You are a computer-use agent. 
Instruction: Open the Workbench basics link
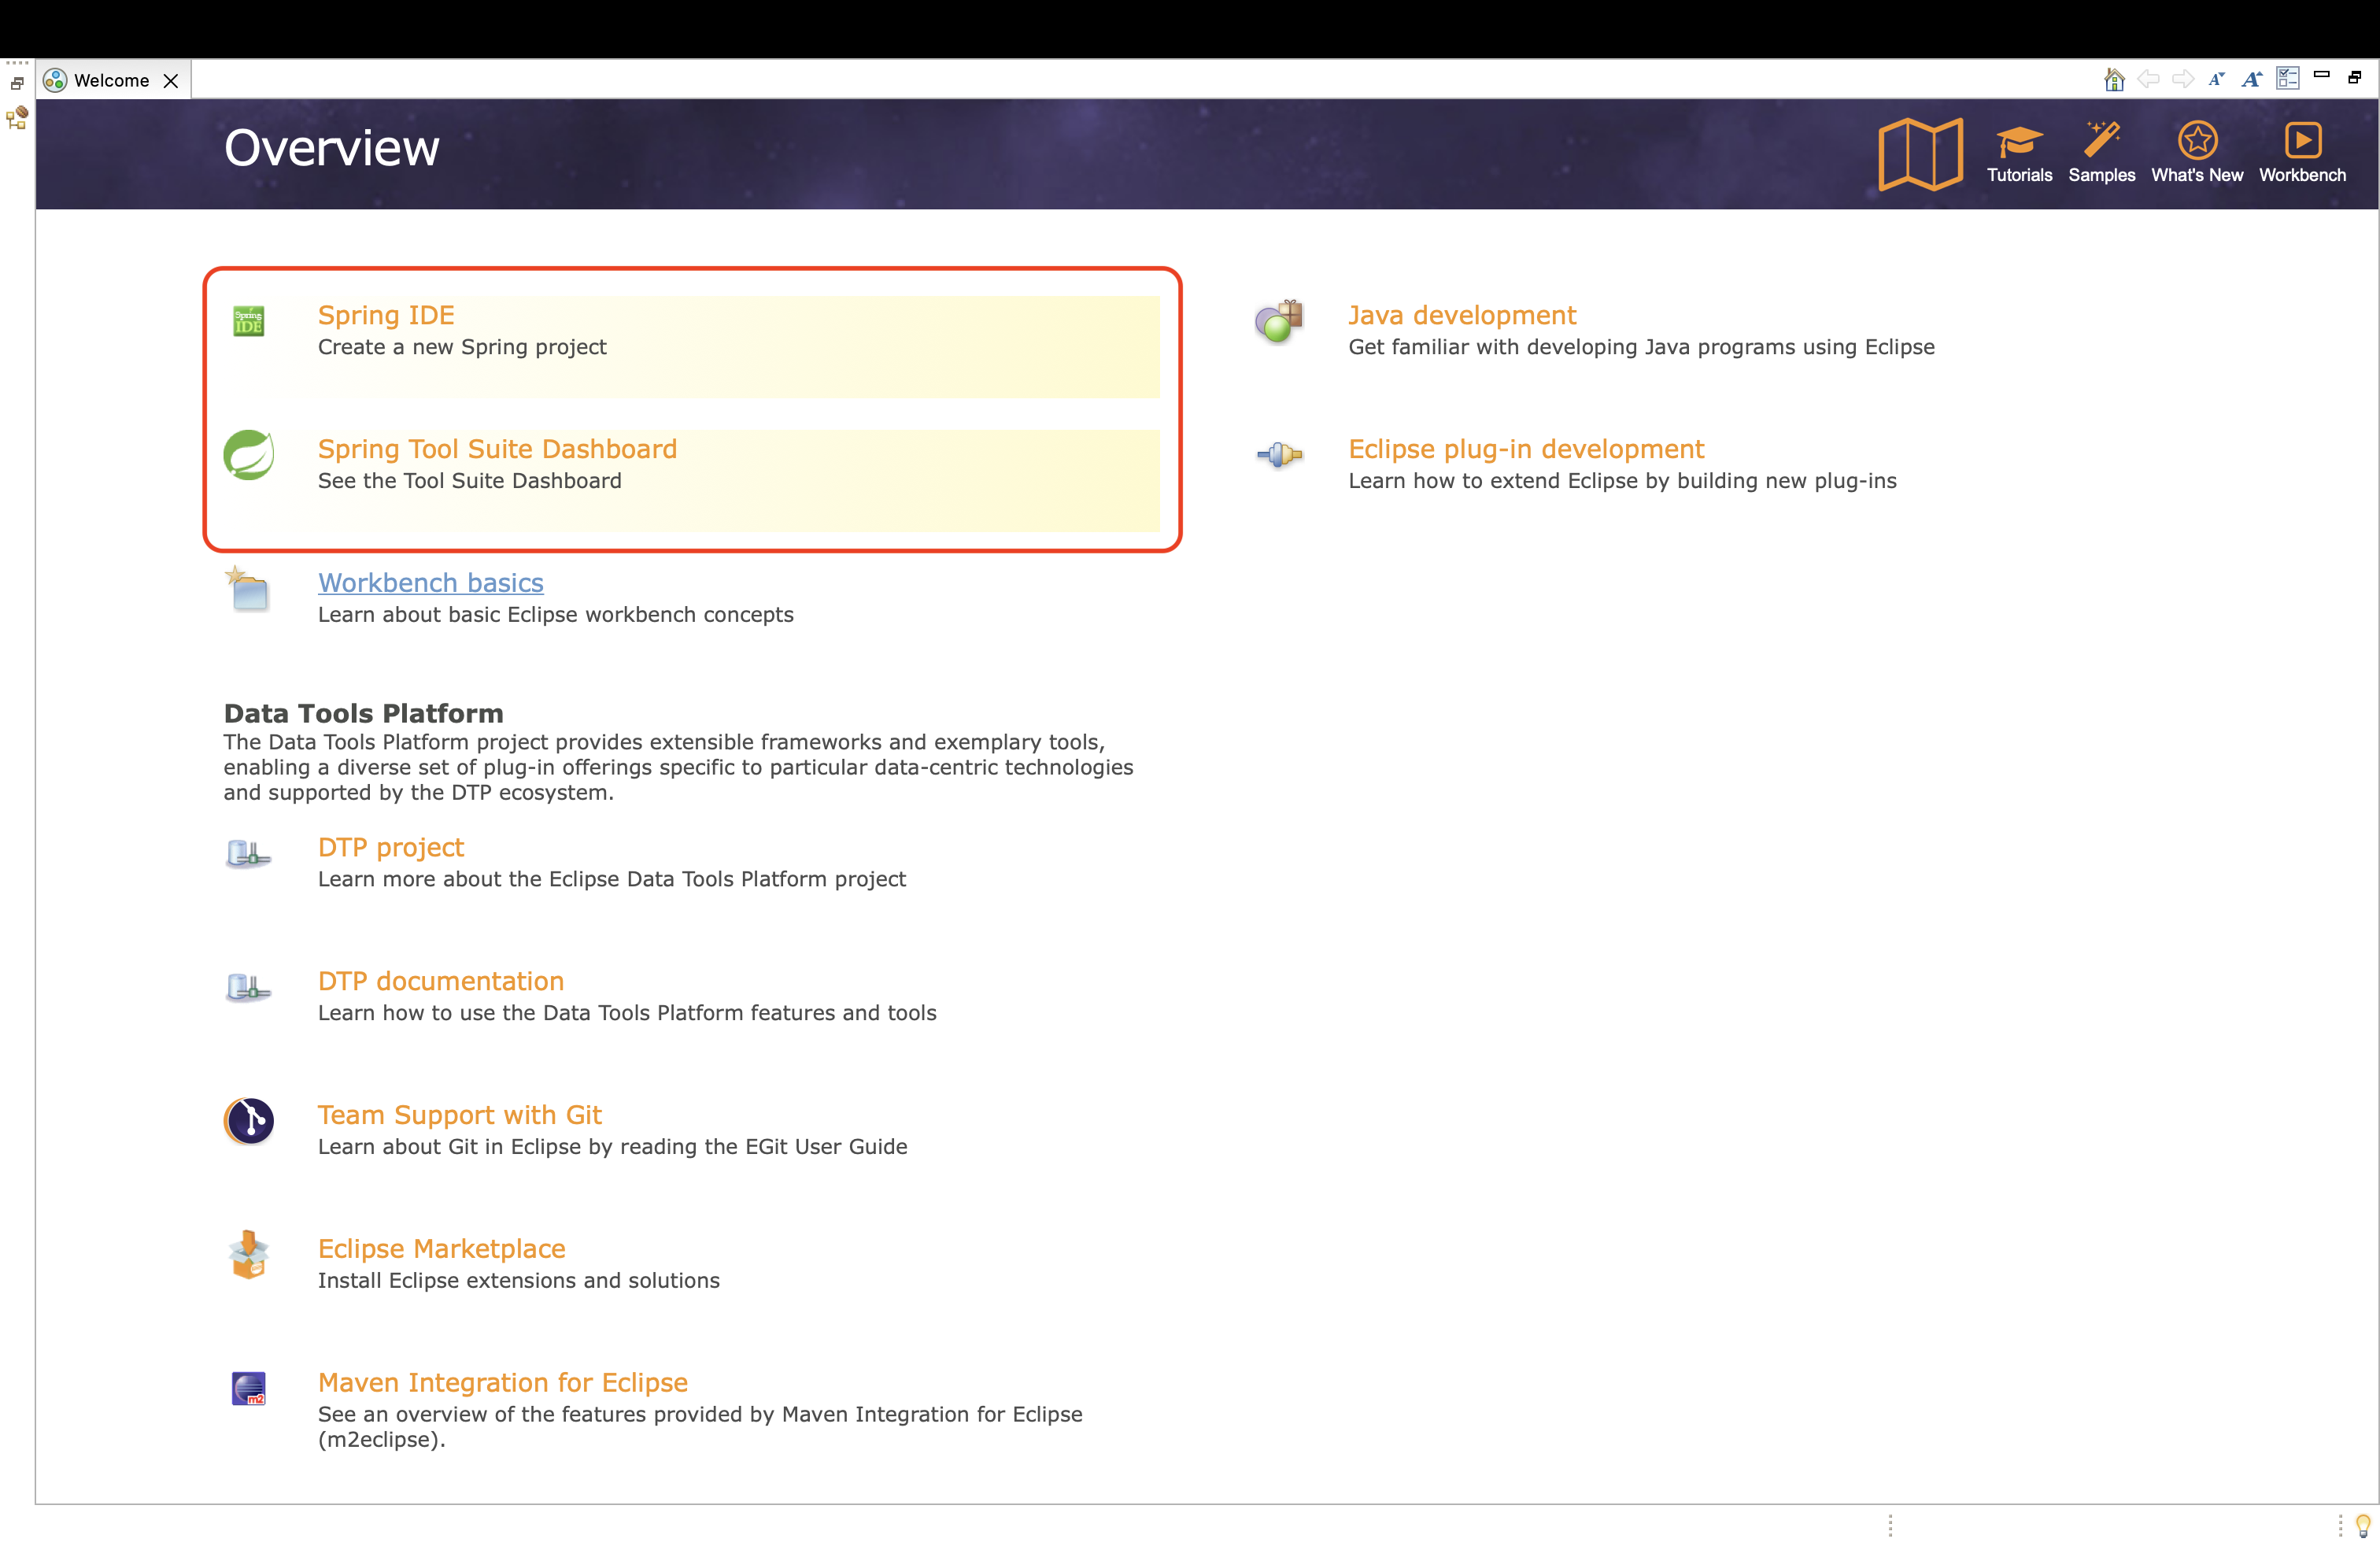(430, 582)
